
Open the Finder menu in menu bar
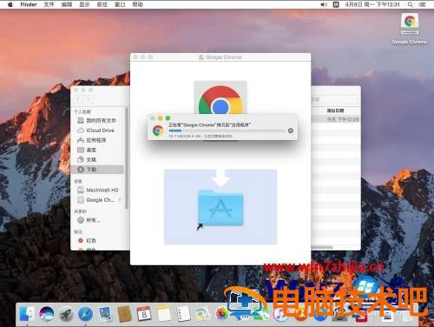[x=29, y=4]
